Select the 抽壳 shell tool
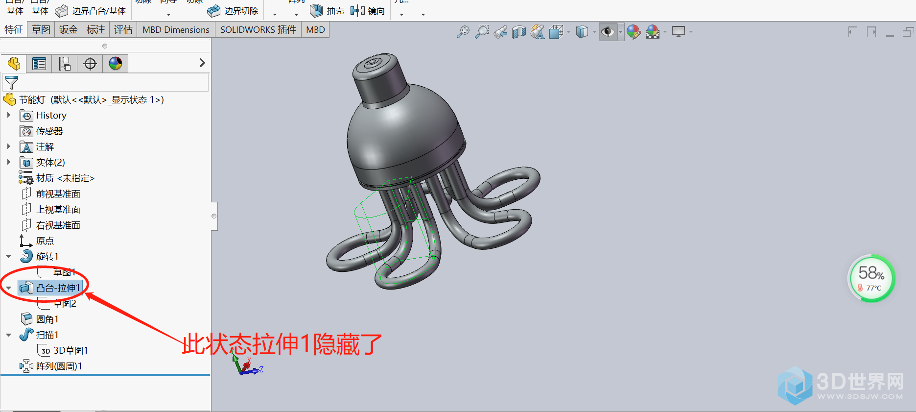Screen dimensions: 916x412 pyautogui.click(x=327, y=10)
